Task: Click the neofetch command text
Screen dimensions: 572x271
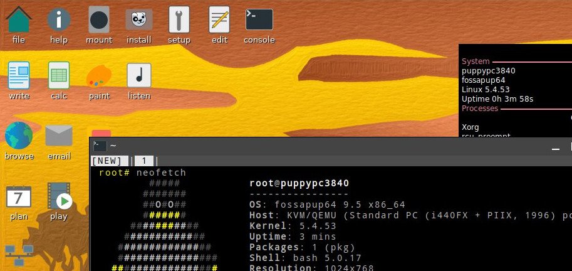Action: (161, 173)
